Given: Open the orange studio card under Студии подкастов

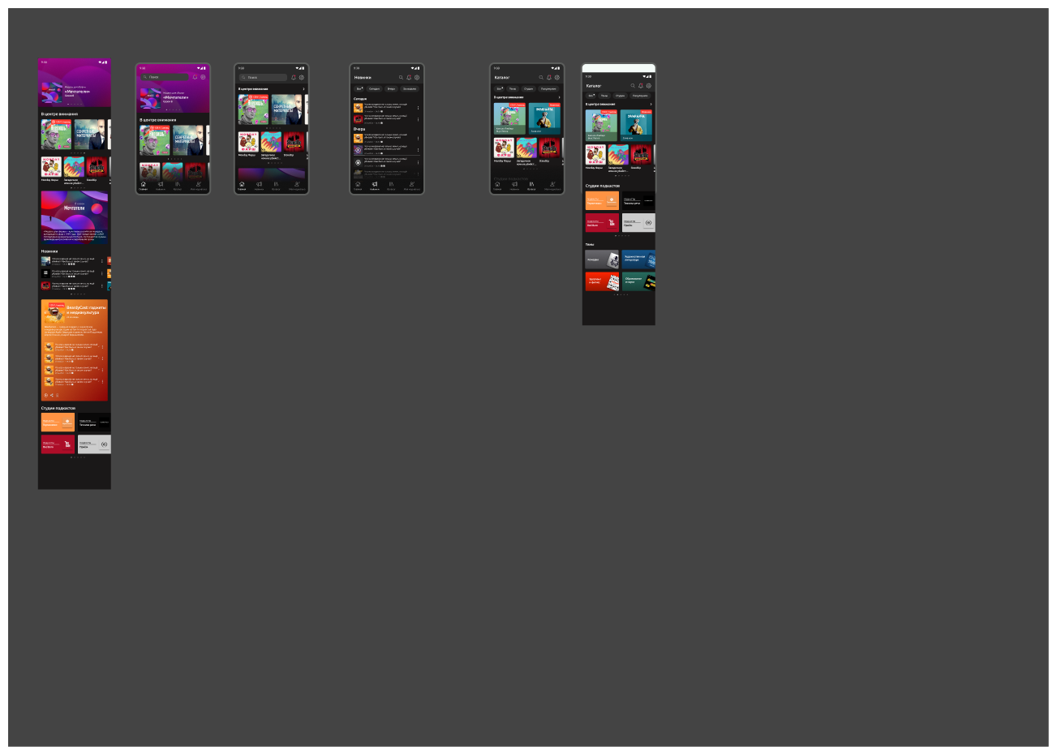Looking at the screenshot, I should point(602,200).
